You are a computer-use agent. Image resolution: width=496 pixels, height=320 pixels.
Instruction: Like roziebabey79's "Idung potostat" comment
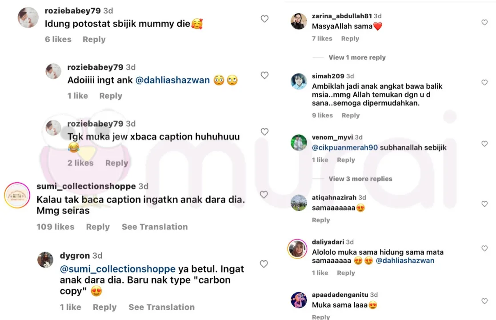click(264, 19)
